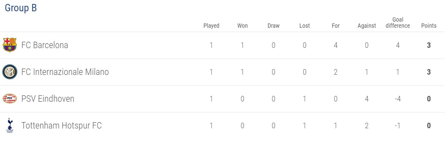Click the Lost column header

coord(305,26)
